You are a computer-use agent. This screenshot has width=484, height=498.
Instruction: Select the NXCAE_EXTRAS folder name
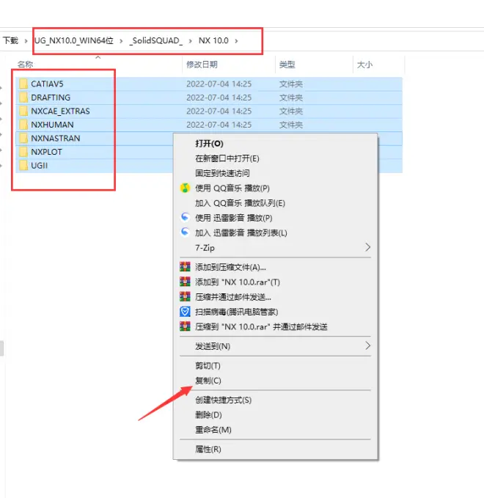60,111
